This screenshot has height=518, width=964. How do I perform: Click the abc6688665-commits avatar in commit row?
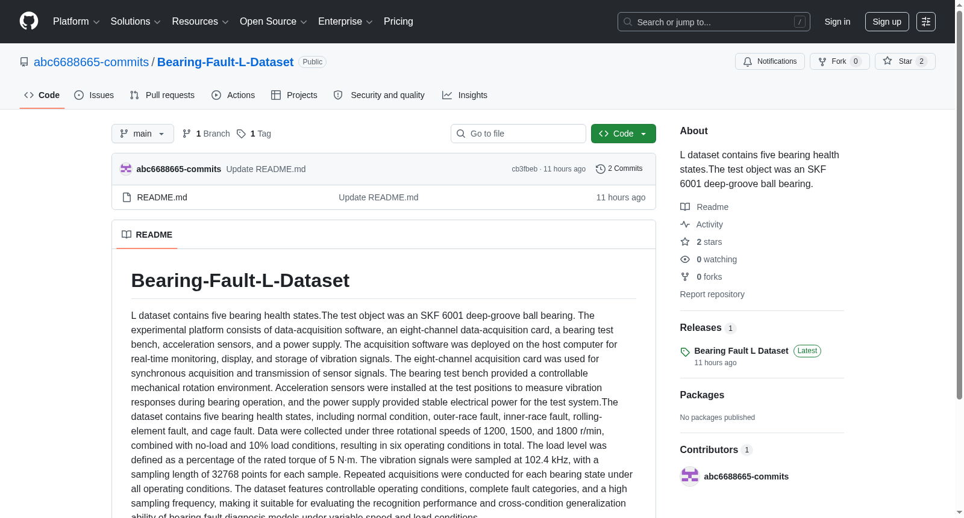[x=126, y=169]
